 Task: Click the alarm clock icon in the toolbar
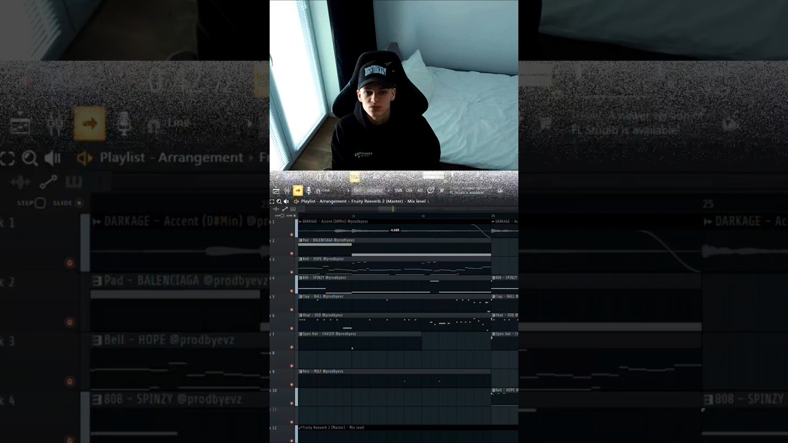(x=430, y=191)
